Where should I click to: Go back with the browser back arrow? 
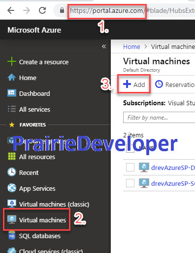point(11,10)
